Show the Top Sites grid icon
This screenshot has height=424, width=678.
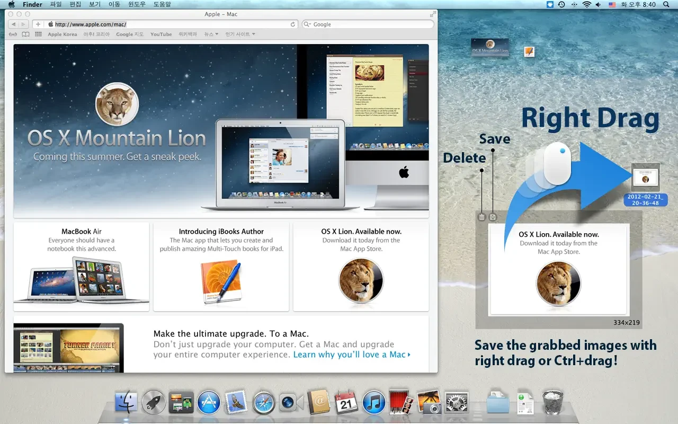pyautogui.click(x=38, y=34)
